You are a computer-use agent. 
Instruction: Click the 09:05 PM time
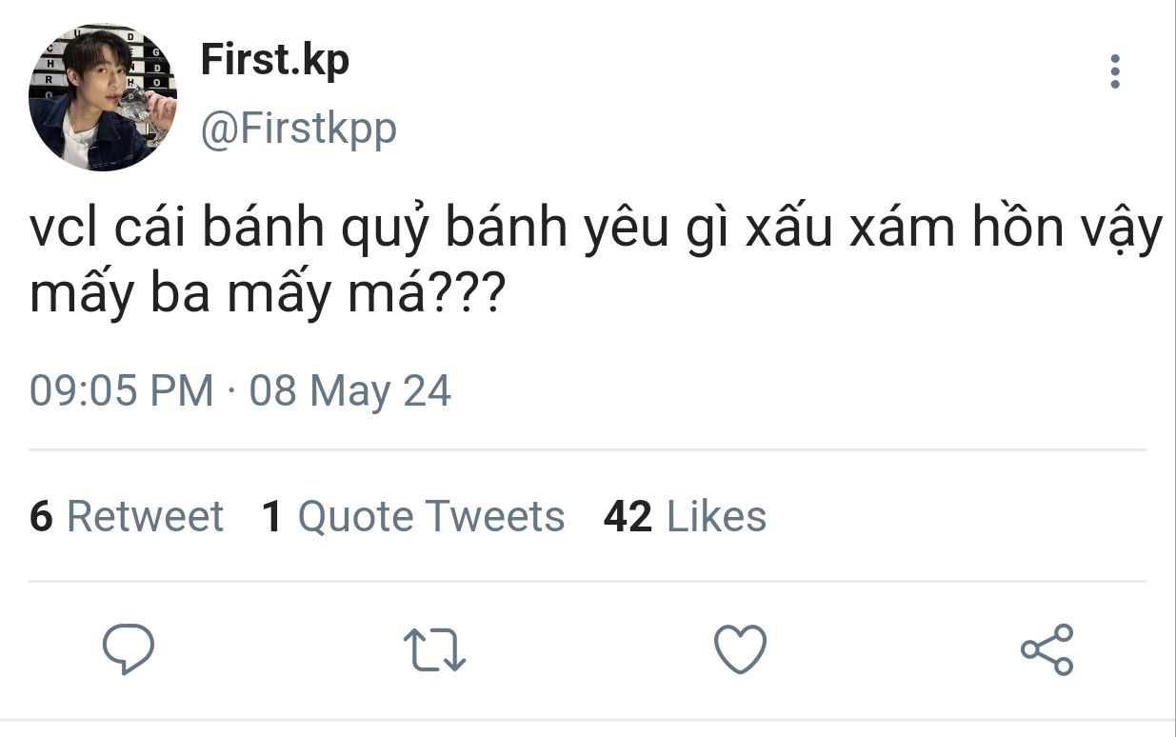pyautogui.click(x=122, y=391)
